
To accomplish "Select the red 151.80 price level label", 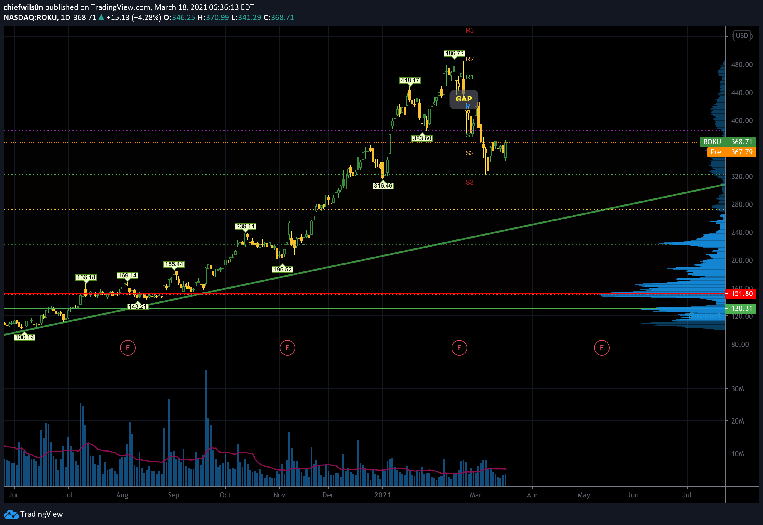I will pyautogui.click(x=741, y=293).
